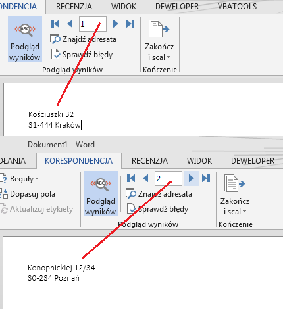The height and width of the screenshot is (309, 283).
Task: Click last record arrow in lower ribbon
Action: [206, 178]
